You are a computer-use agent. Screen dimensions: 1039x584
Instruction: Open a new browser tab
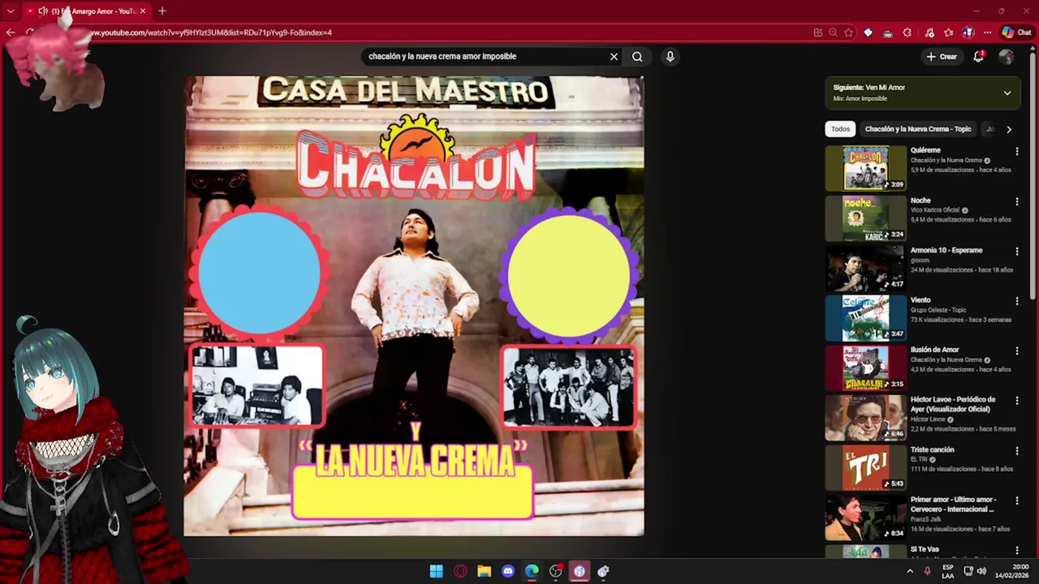coord(162,11)
